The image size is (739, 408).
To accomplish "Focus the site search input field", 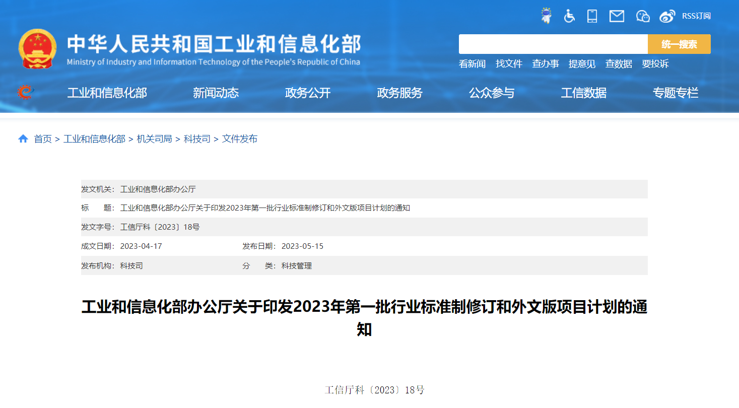I will click(x=553, y=44).
